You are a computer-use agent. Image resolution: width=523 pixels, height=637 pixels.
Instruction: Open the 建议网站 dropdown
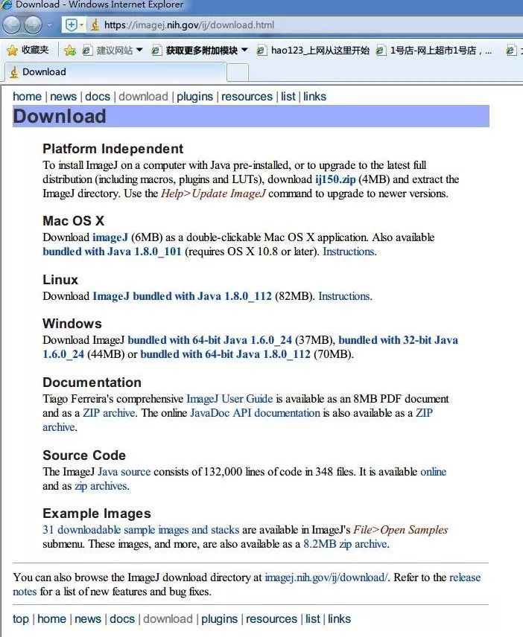(112, 51)
